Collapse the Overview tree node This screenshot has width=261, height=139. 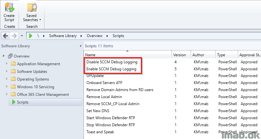point(3,56)
